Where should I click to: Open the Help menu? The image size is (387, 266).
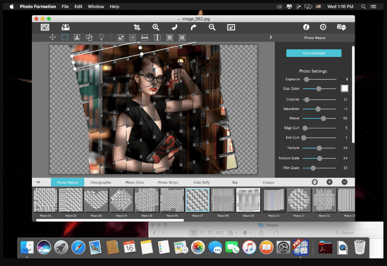point(115,7)
